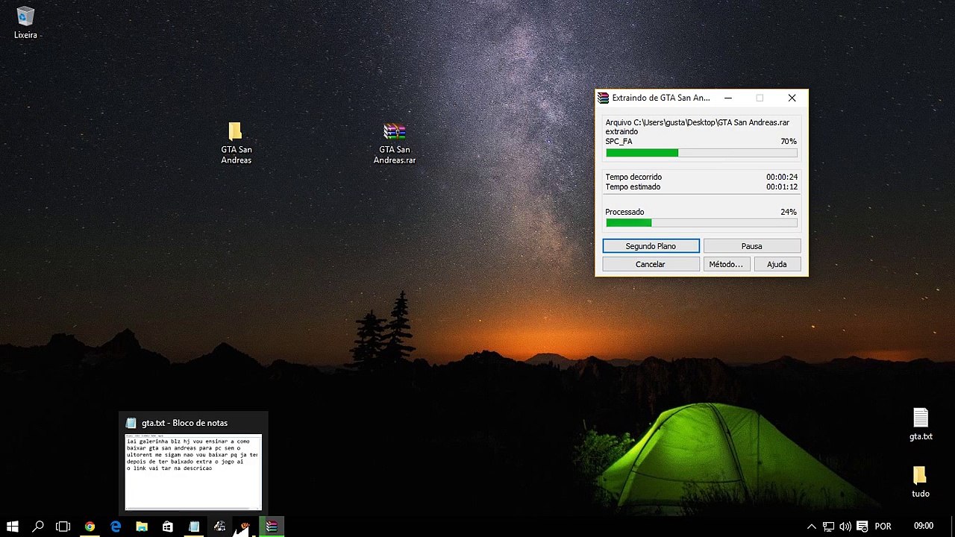Click the 'Tempo decorrido' label
The width and height of the screenshot is (955, 537).
[x=633, y=177]
